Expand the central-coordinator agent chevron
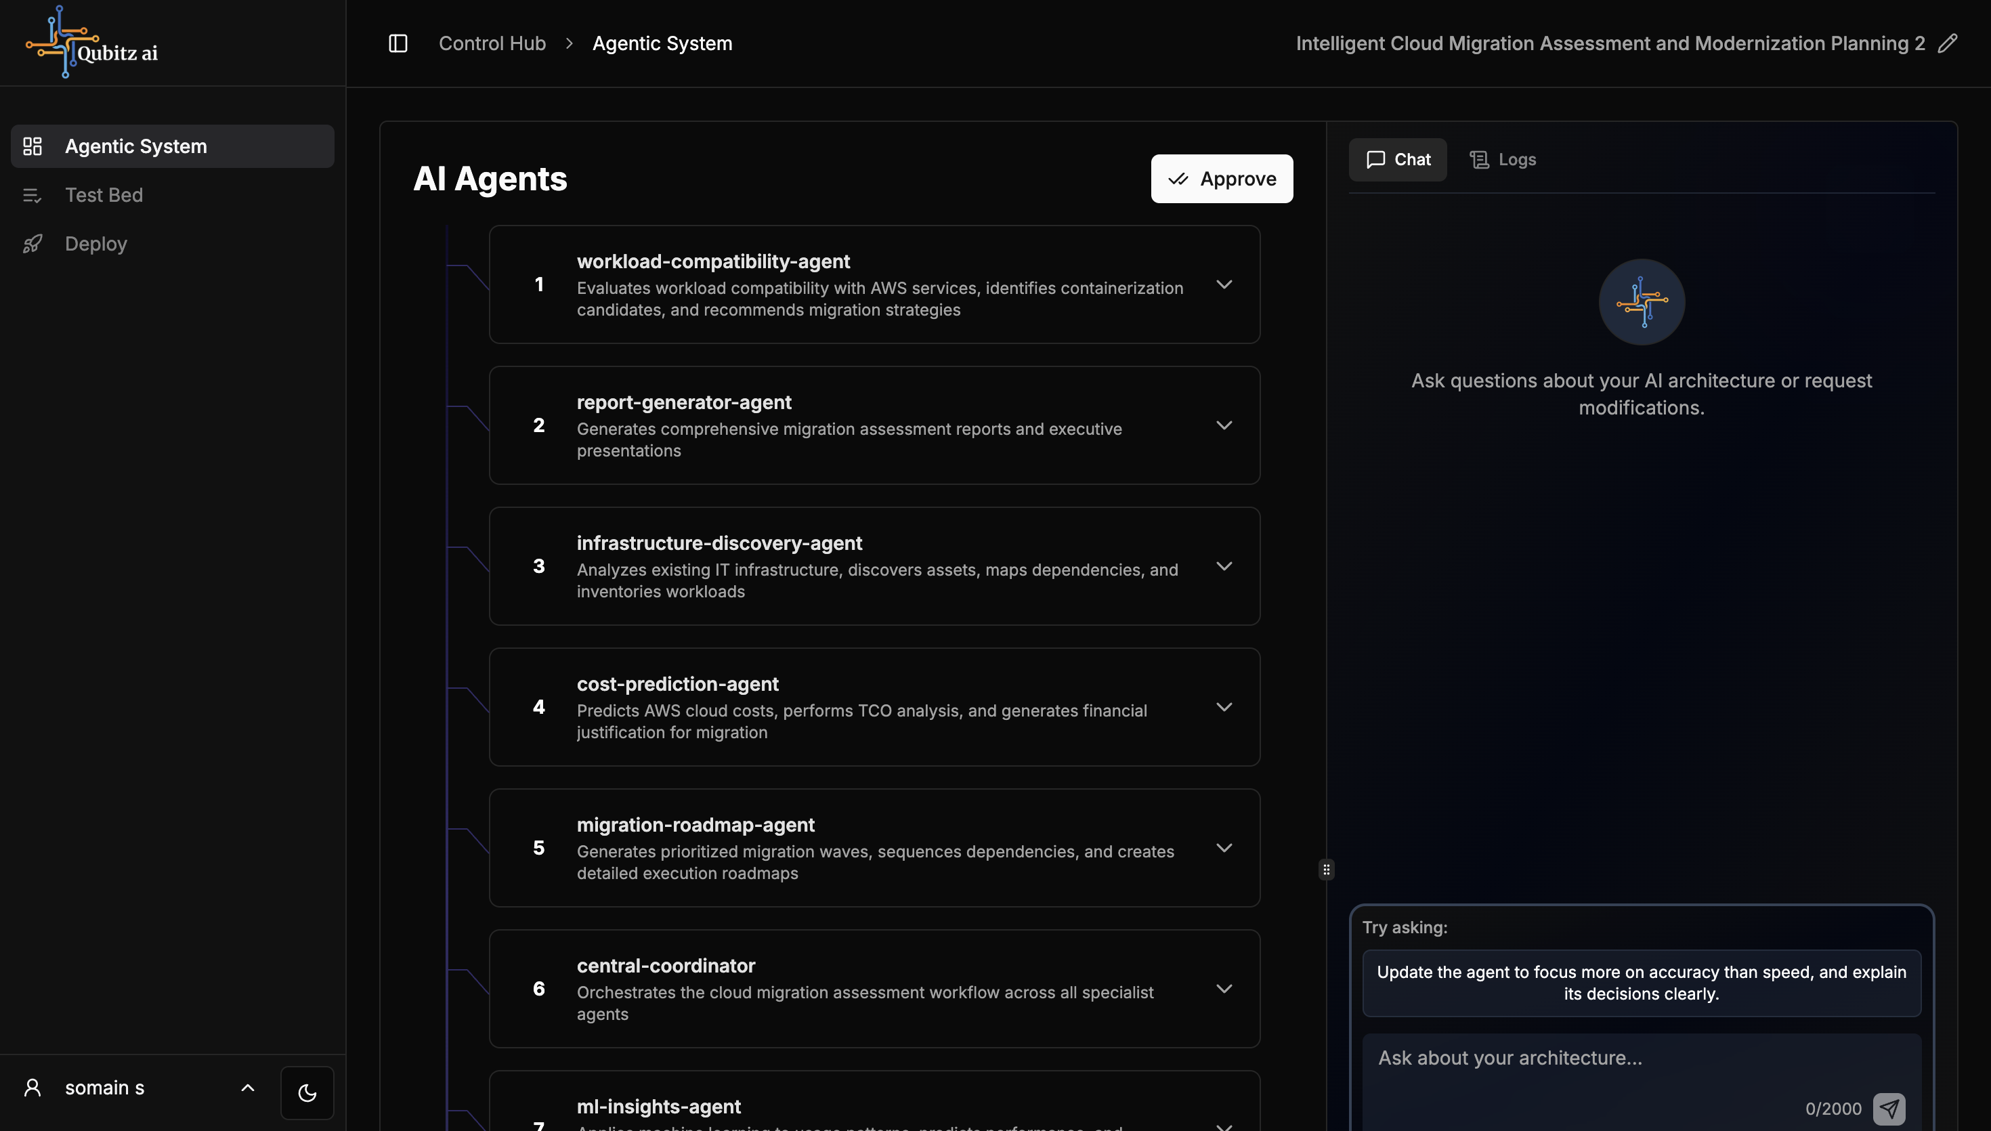Viewport: 1991px width, 1131px height. 1224,989
